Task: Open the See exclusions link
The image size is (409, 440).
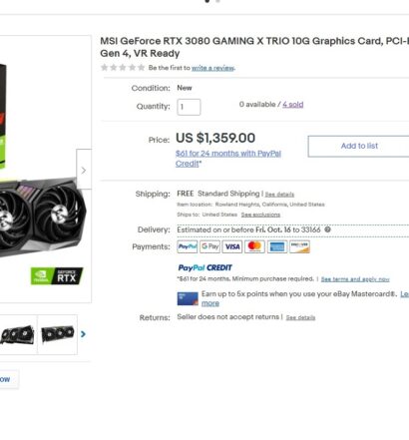Action: coord(260,215)
